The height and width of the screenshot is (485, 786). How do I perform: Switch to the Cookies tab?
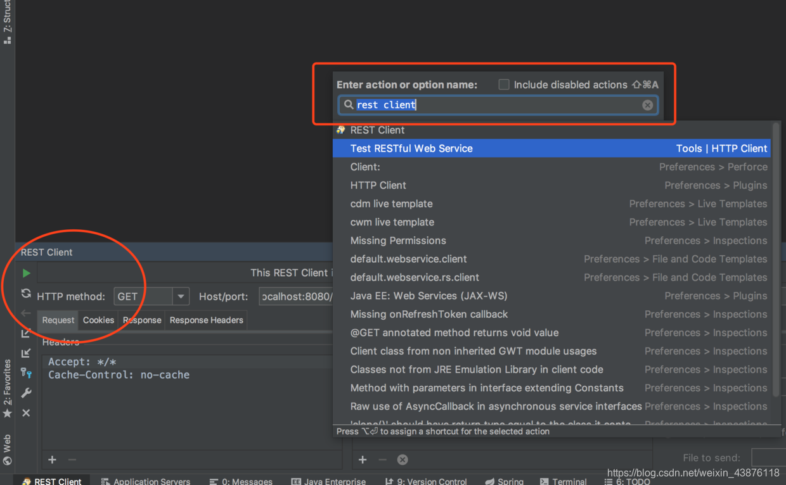[x=98, y=320]
